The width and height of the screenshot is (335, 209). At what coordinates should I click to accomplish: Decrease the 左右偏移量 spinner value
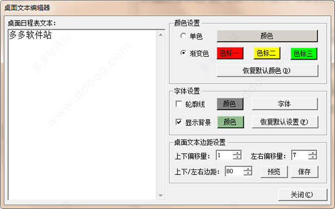point(313,157)
